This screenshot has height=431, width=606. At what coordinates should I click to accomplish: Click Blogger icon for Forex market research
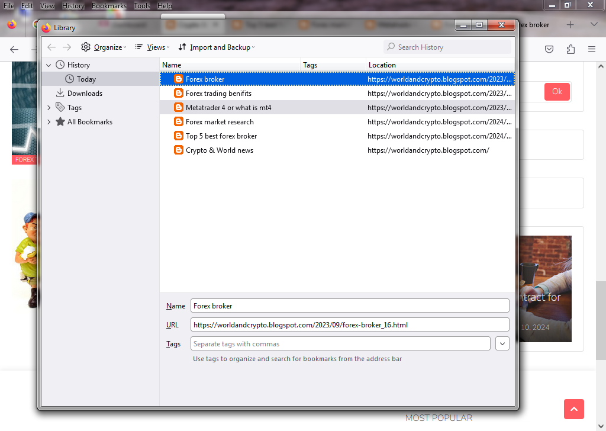click(x=179, y=122)
